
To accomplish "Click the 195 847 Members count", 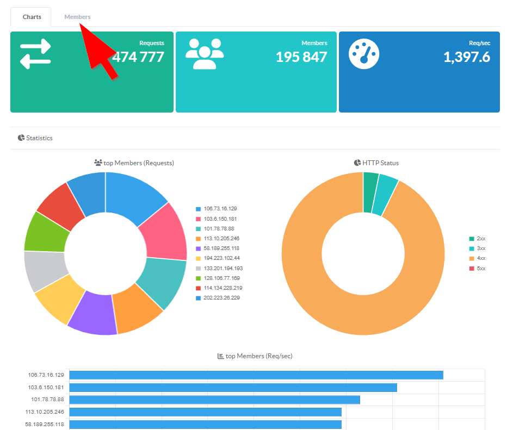I will pos(301,57).
